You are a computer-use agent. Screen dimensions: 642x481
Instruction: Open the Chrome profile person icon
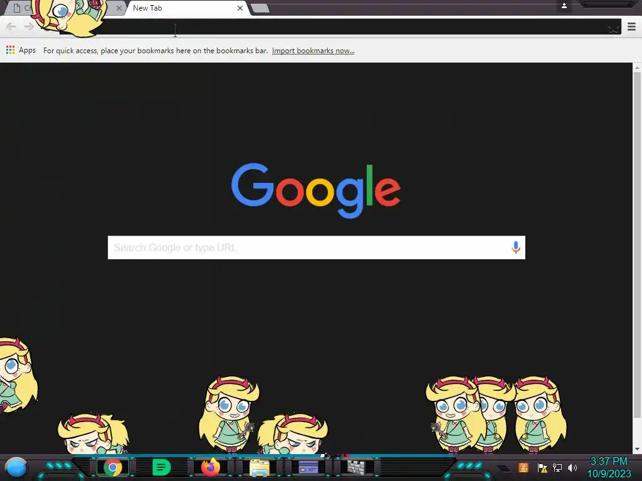[564, 6]
